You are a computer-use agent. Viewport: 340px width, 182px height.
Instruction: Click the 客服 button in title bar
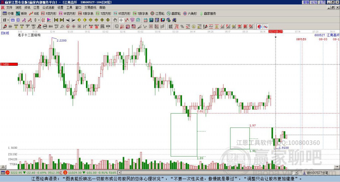[306, 2]
